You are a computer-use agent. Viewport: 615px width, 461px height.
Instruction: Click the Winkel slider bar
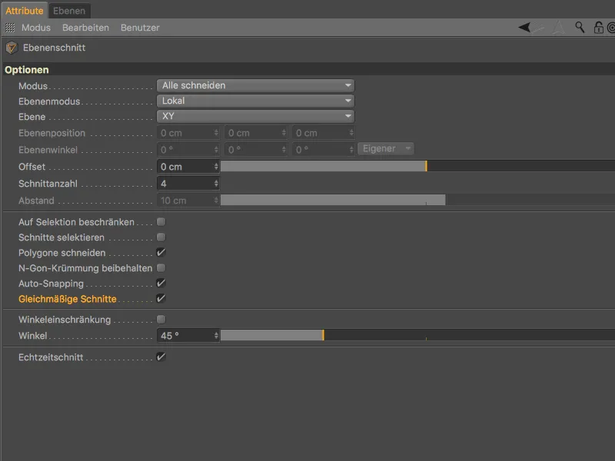pyautogui.click(x=417, y=335)
